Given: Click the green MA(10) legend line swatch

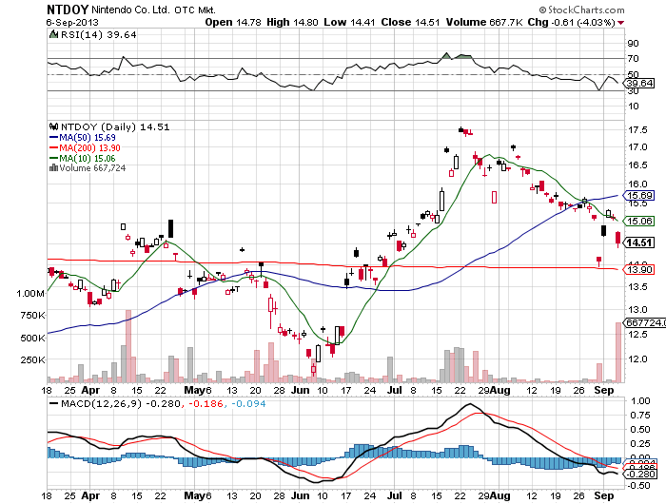Looking at the screenshot, I should pos(53,158).
